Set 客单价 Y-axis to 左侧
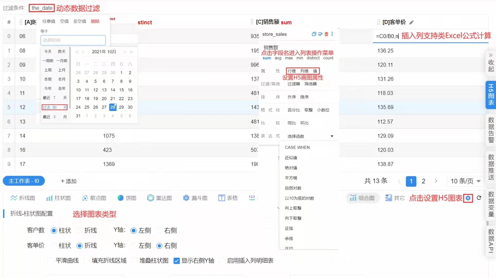496x278 pixels. pyautogui.click(x=141, y=246)
